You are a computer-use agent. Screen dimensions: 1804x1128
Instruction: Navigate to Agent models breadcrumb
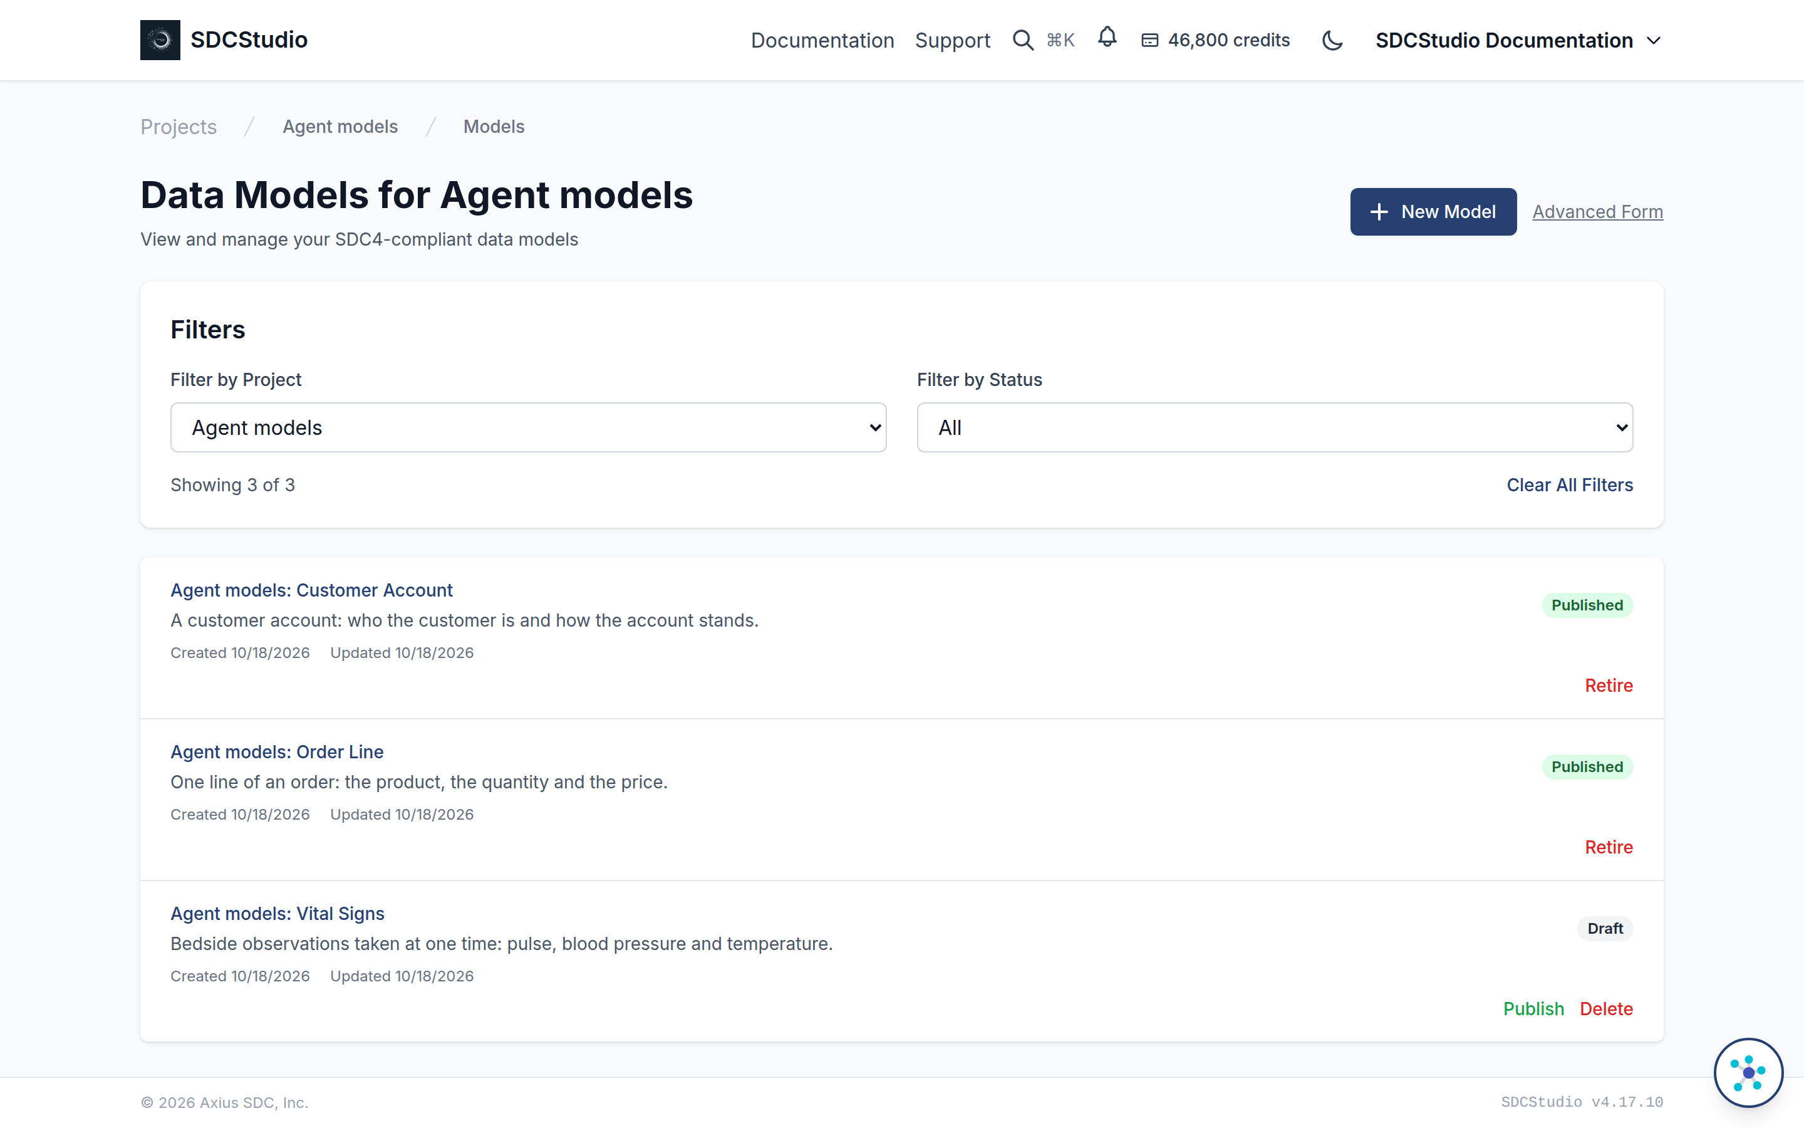340,127
